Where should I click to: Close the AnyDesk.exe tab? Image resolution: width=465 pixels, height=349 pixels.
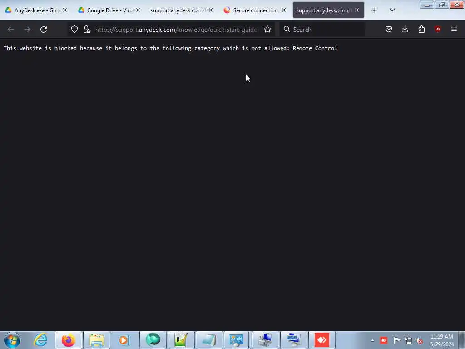click(65, 10)
